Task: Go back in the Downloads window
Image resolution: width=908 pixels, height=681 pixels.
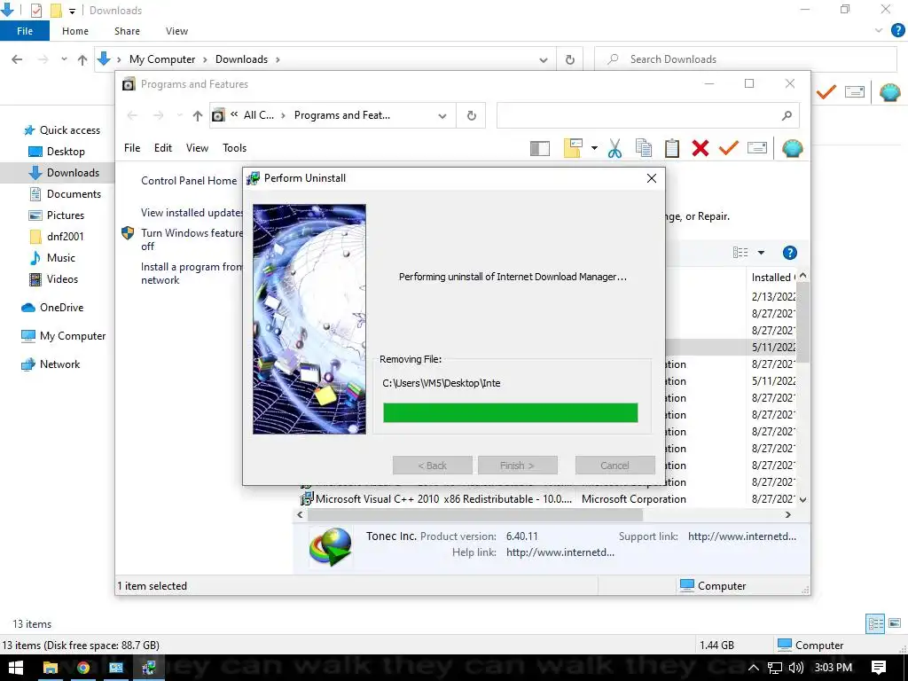Action: (17, 59)
